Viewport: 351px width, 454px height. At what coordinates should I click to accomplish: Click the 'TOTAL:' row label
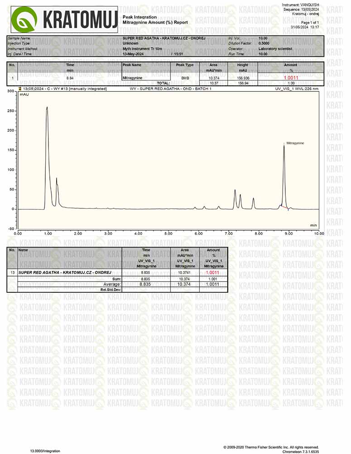point(163,83)
